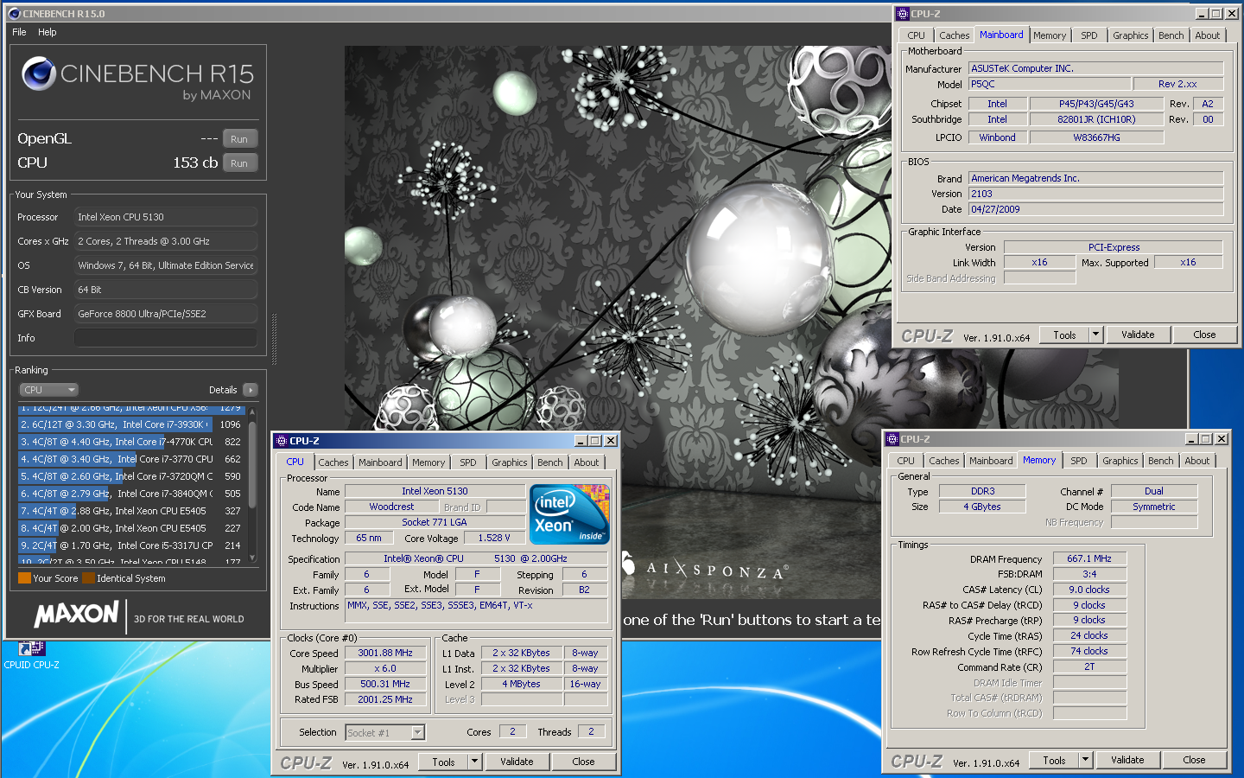Screen dimensions: 1244x778
Task: Click the blue Identical System legend box
Action: (x=88, y=578)
